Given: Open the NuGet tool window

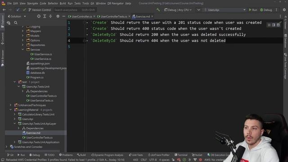Looking at the screenshot, I should tap(197, 155).
